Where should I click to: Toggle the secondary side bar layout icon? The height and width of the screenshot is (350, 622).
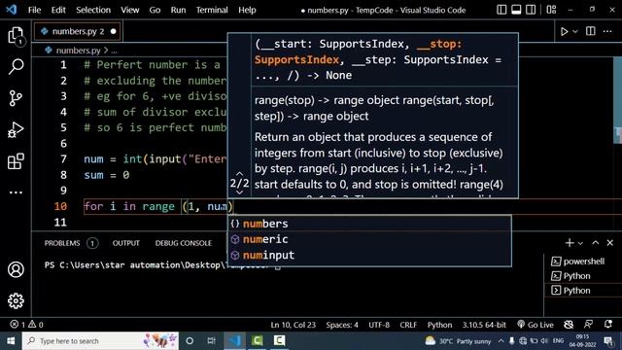point(531,10)
